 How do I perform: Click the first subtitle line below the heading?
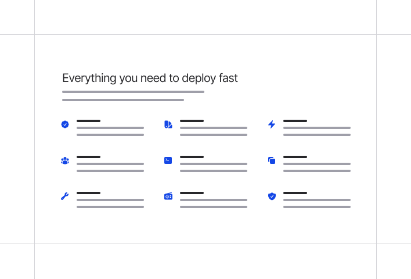point(133,92)
